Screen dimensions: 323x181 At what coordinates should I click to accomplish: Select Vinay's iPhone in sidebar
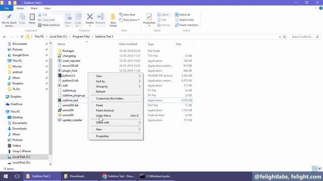point(21,151)
